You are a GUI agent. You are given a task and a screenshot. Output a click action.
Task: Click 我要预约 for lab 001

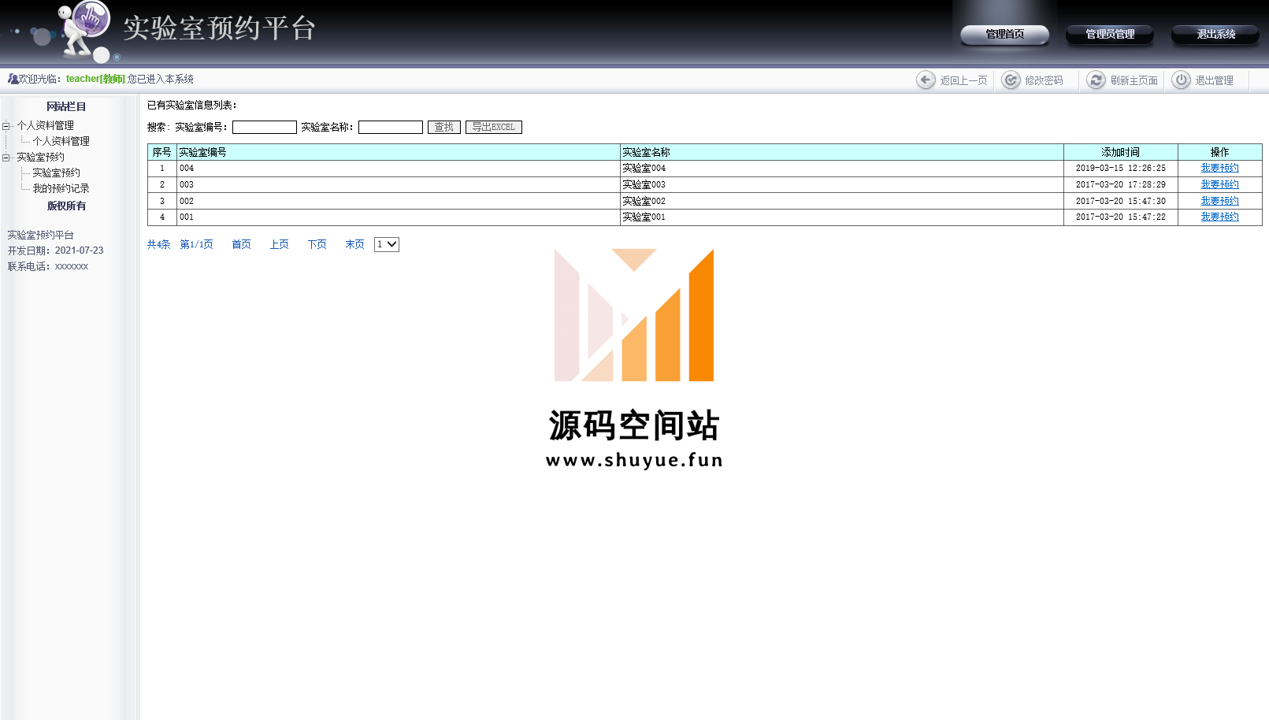[1219, 217]
